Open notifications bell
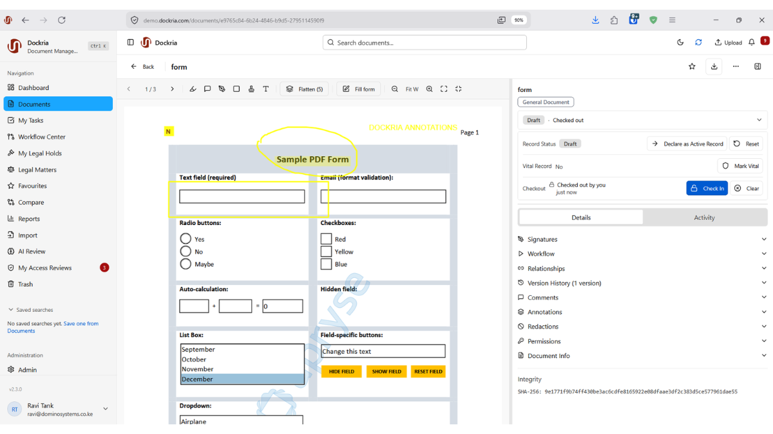773x434 pixels. (752, 42)
